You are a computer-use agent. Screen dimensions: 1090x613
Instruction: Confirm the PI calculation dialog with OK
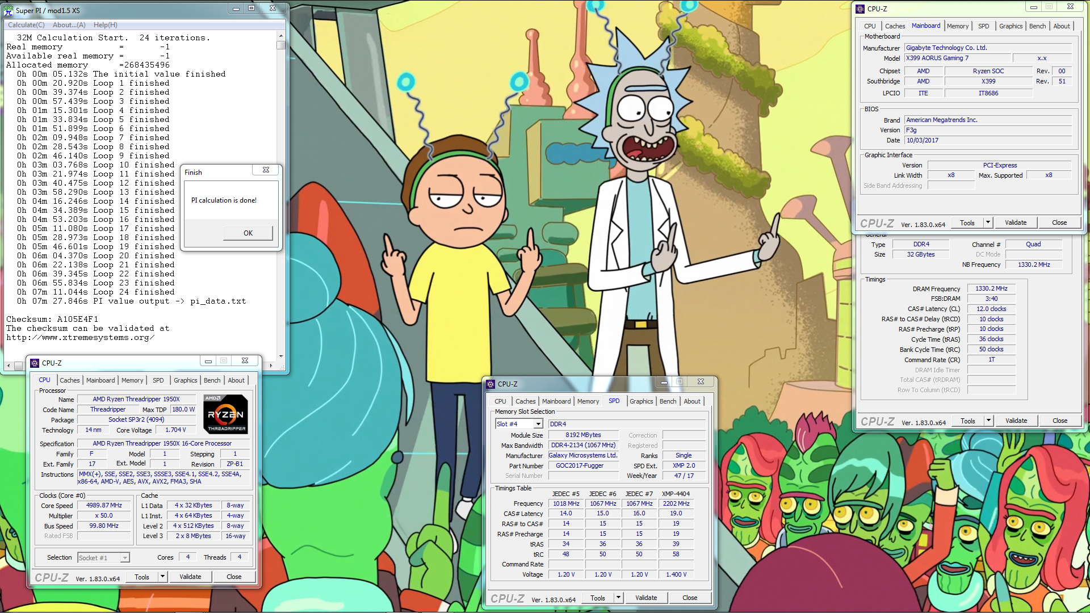tap(248, 233)
